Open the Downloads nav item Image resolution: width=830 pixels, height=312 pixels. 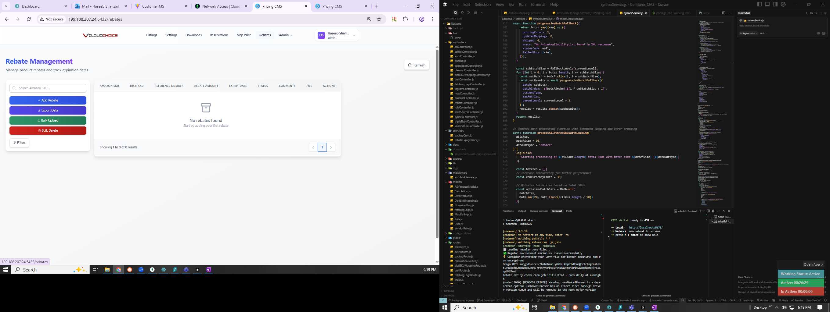pos(193,35)
